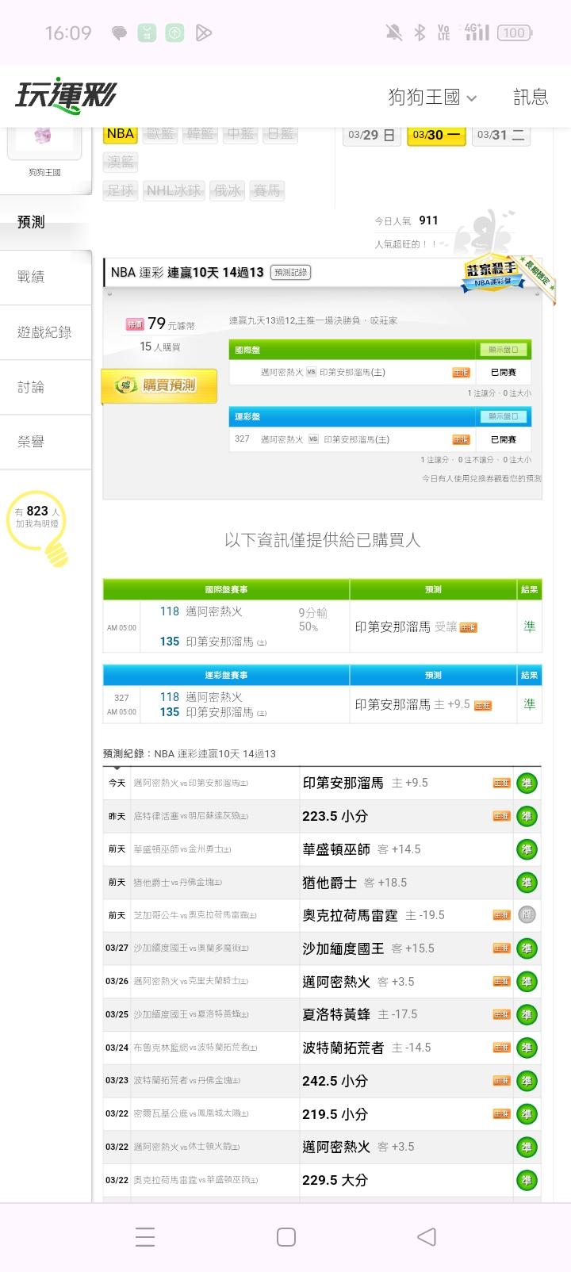Select the 韓籃 league tab
The image size is (571, 1272).
pyautogui.click(x=200, y=134)
